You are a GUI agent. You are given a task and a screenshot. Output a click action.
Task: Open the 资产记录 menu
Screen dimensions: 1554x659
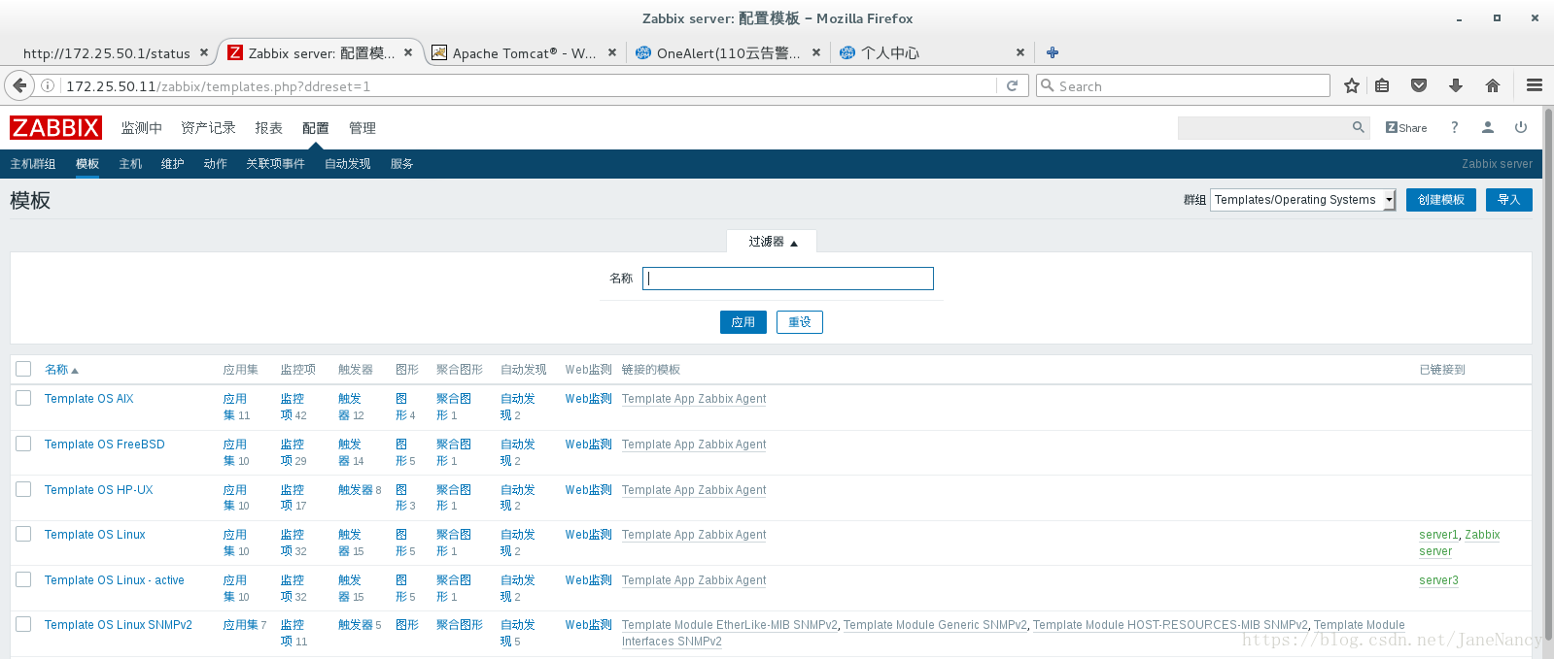click(208, 127)
